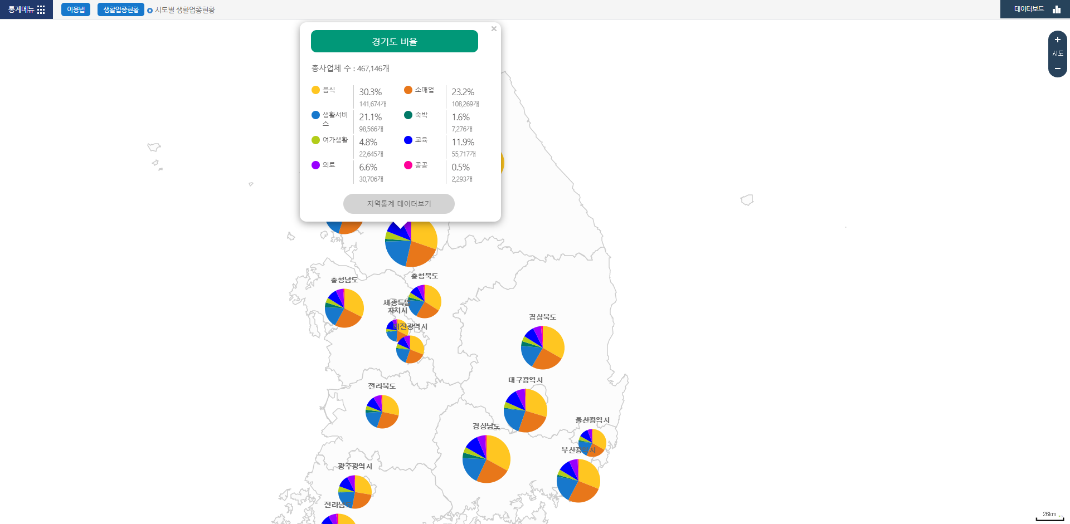Open the 통계메뉴 grid menu

click(26, 9)
